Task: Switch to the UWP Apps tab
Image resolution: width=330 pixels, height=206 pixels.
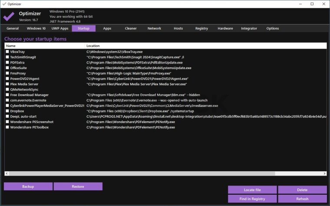Action: [60, 28]
